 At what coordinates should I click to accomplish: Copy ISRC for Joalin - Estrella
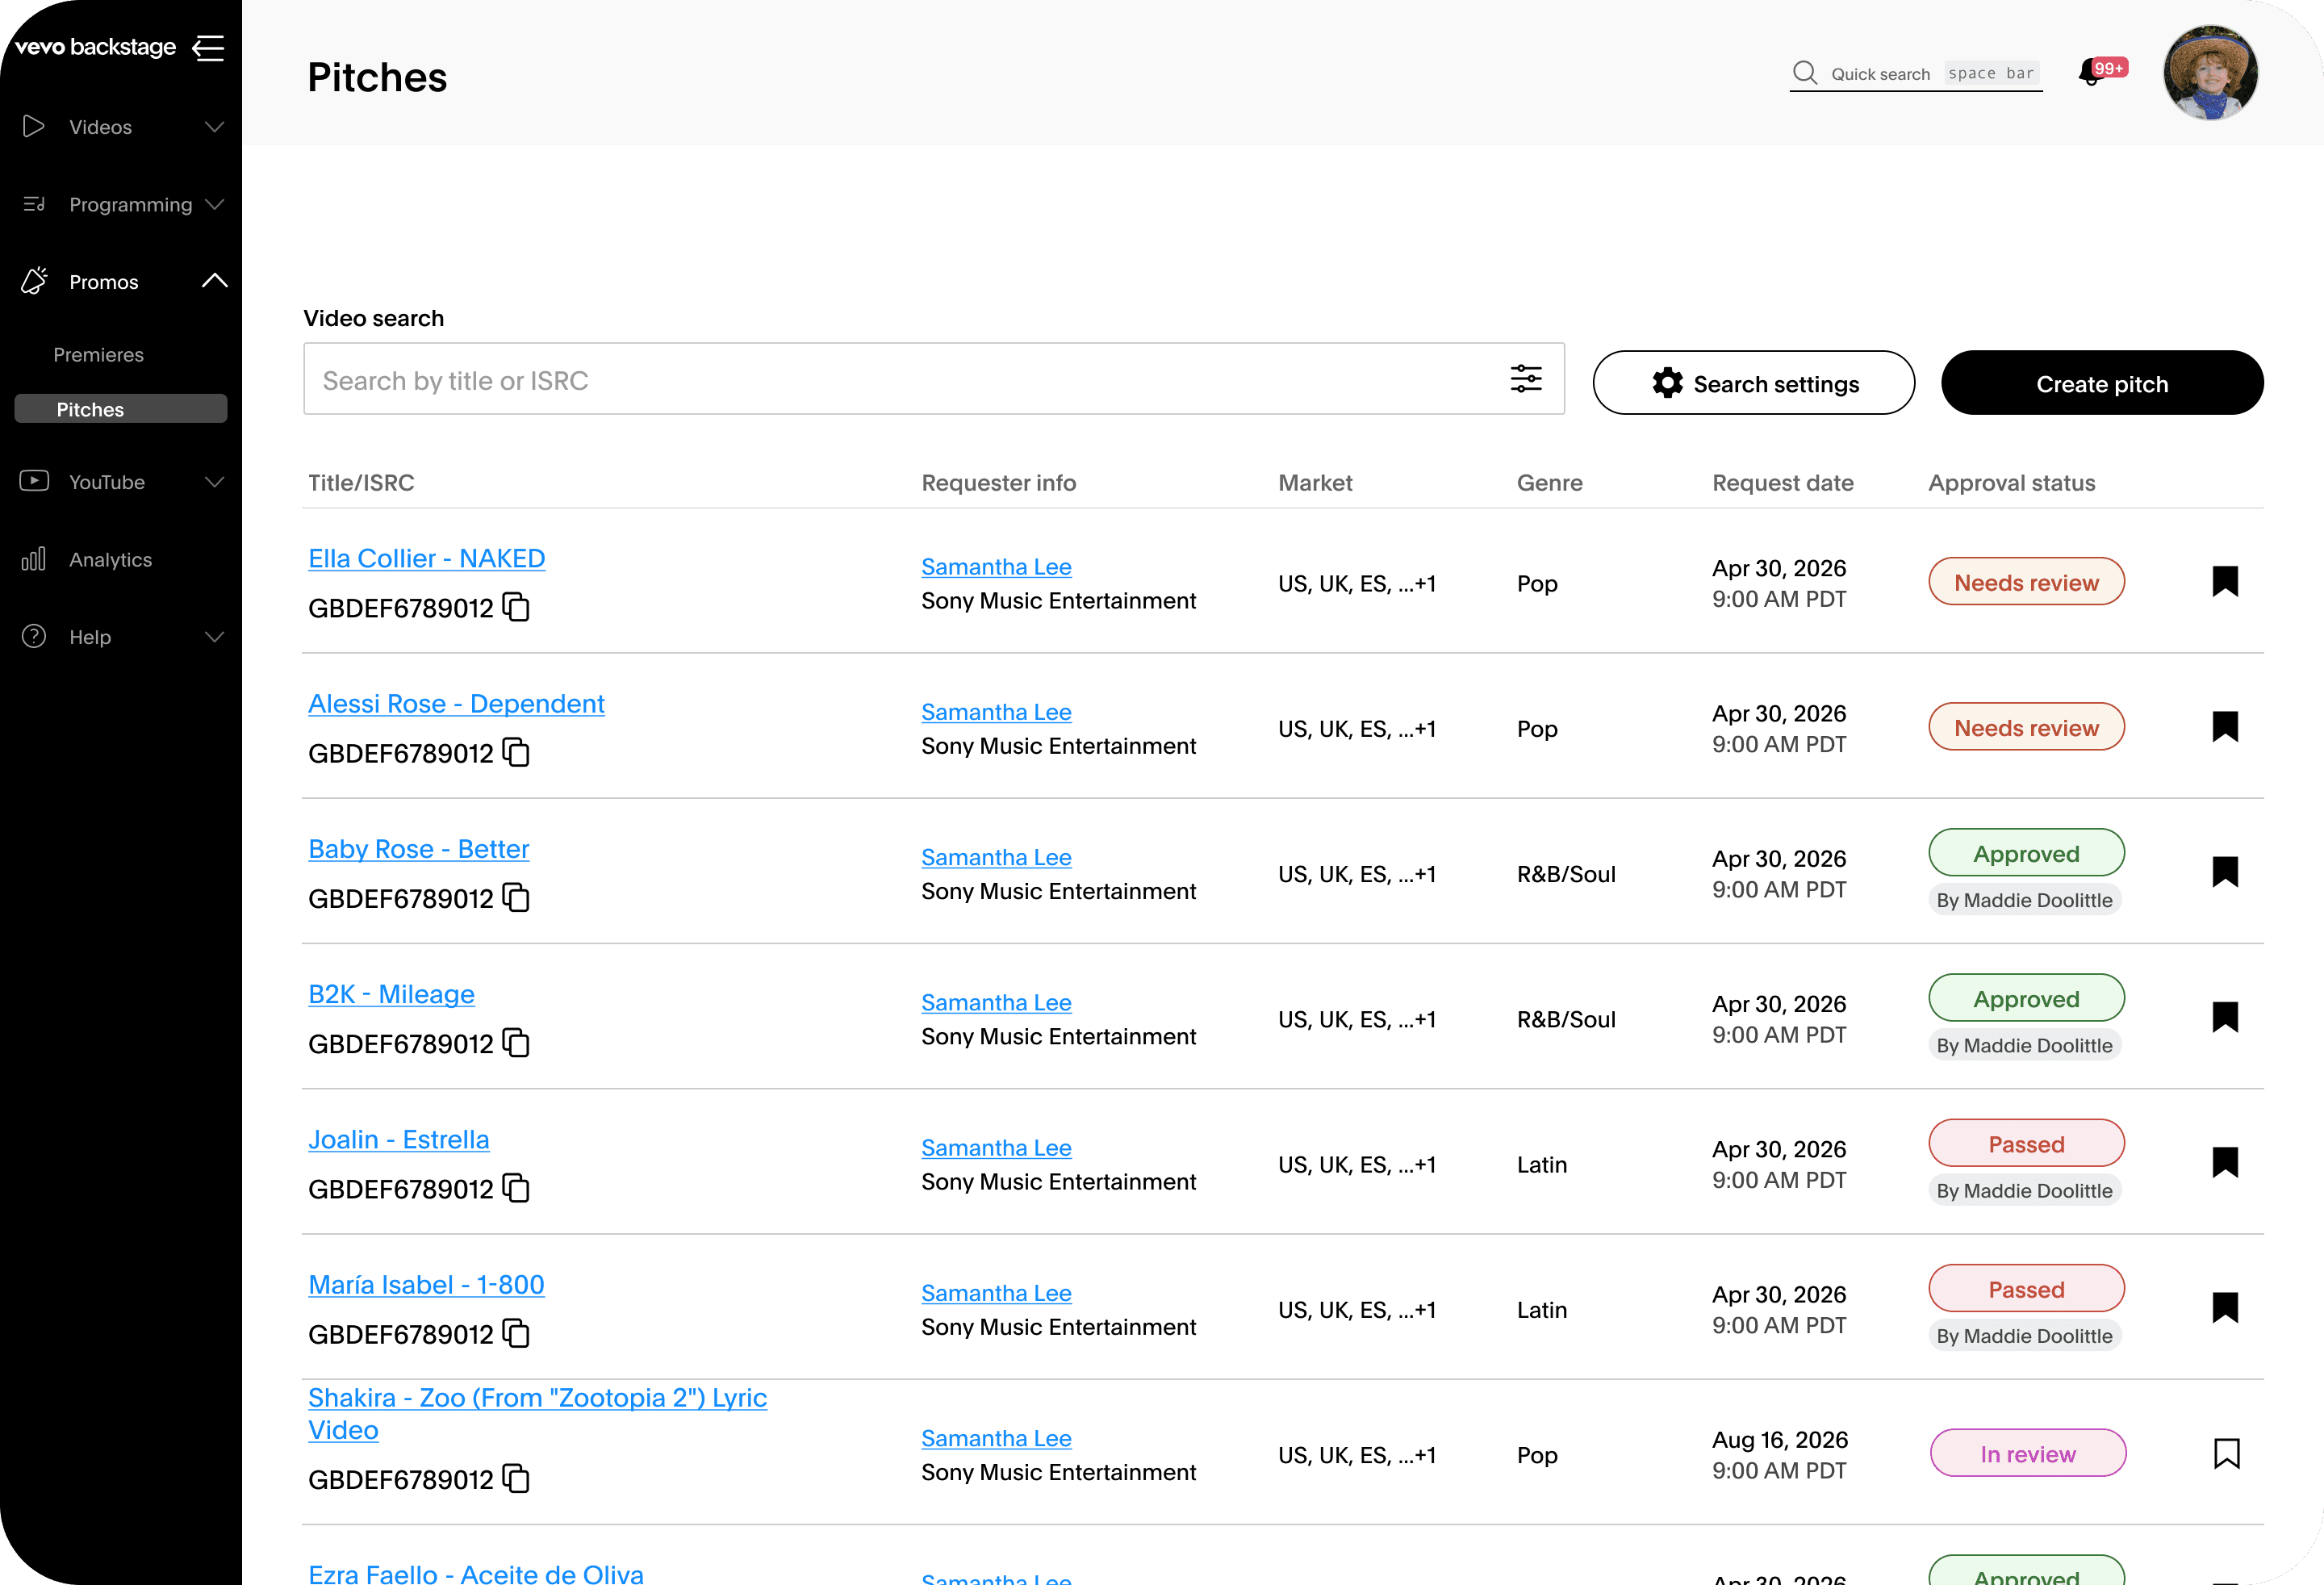coord(516,1188)
